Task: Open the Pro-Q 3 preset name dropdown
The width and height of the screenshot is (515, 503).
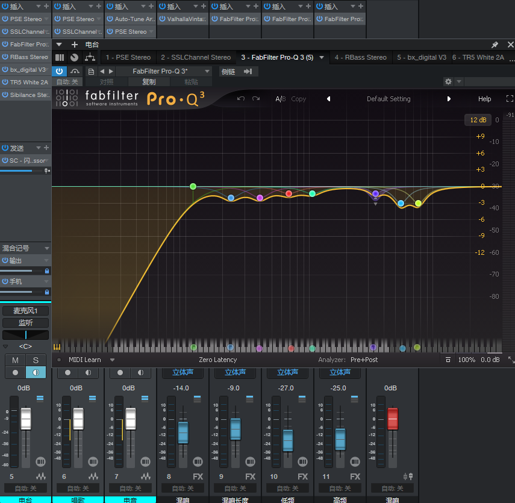Action: 207,71
